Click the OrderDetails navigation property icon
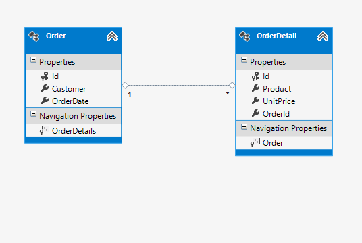362x243 pixels. (x=45, y=130)
